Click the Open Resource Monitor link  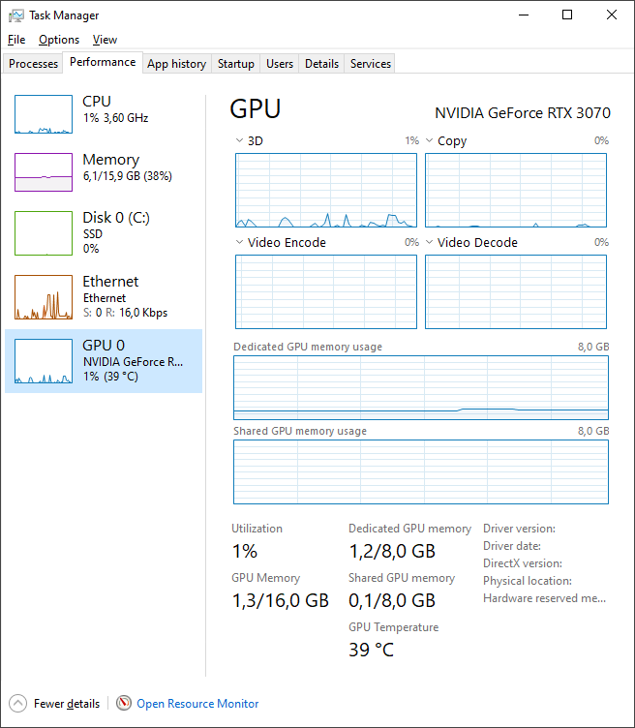tap(197, 704)
